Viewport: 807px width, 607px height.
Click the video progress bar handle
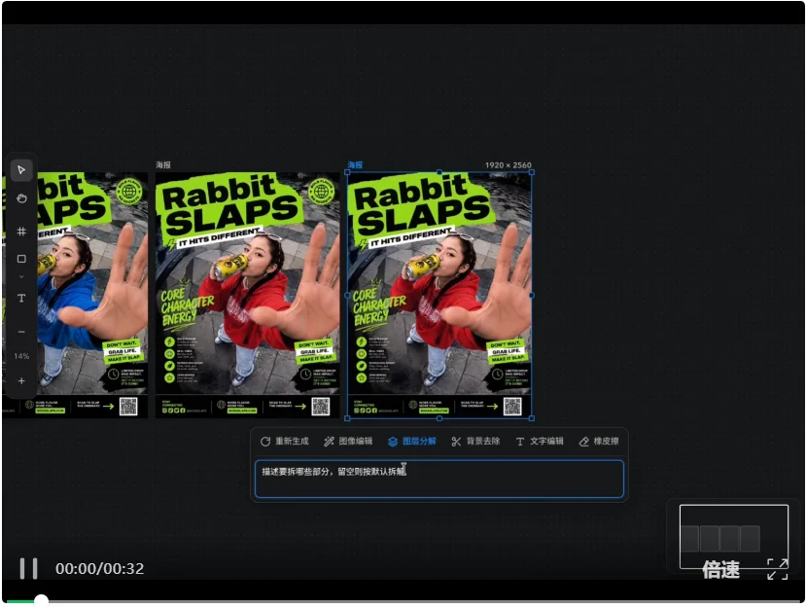click(41, 600)
